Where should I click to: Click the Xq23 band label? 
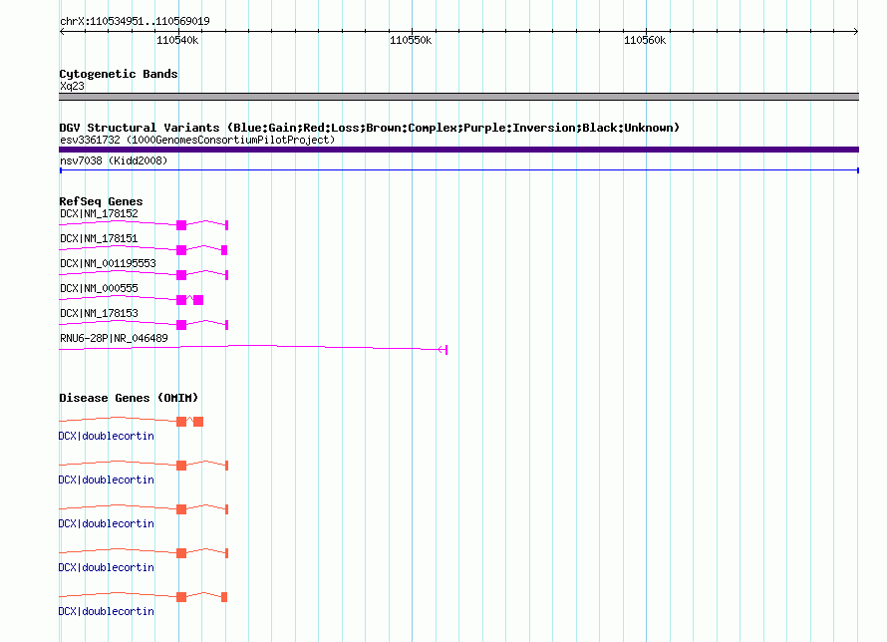pos(72,86)
